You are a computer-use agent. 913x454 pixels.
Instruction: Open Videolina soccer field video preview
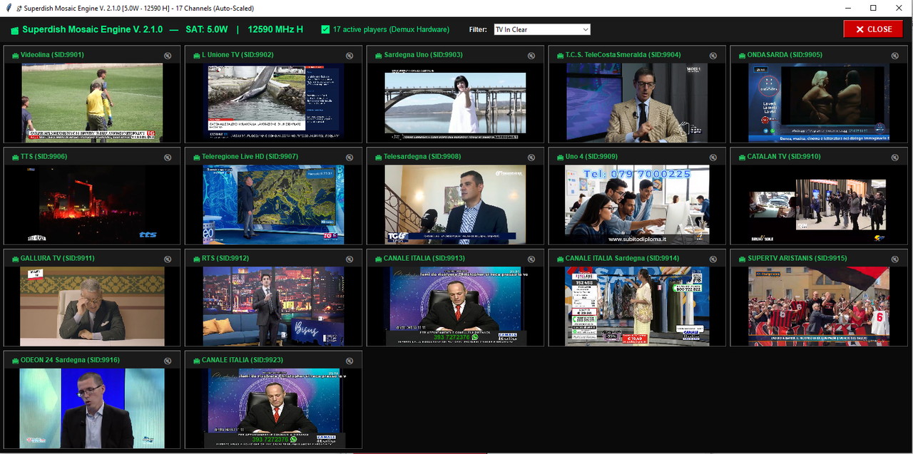(92, 102)
